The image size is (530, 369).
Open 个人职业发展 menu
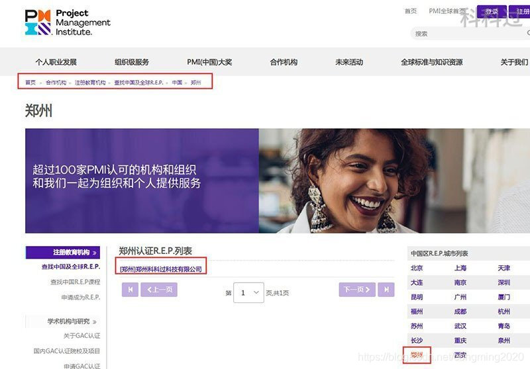[x=56, y=62]
